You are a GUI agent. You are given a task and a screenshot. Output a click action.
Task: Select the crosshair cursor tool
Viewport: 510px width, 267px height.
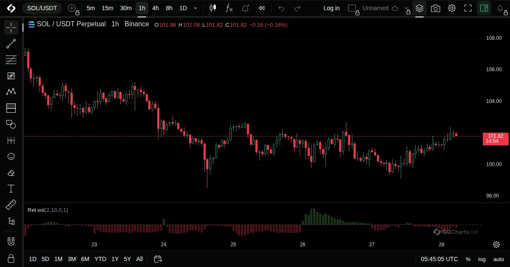11,28
